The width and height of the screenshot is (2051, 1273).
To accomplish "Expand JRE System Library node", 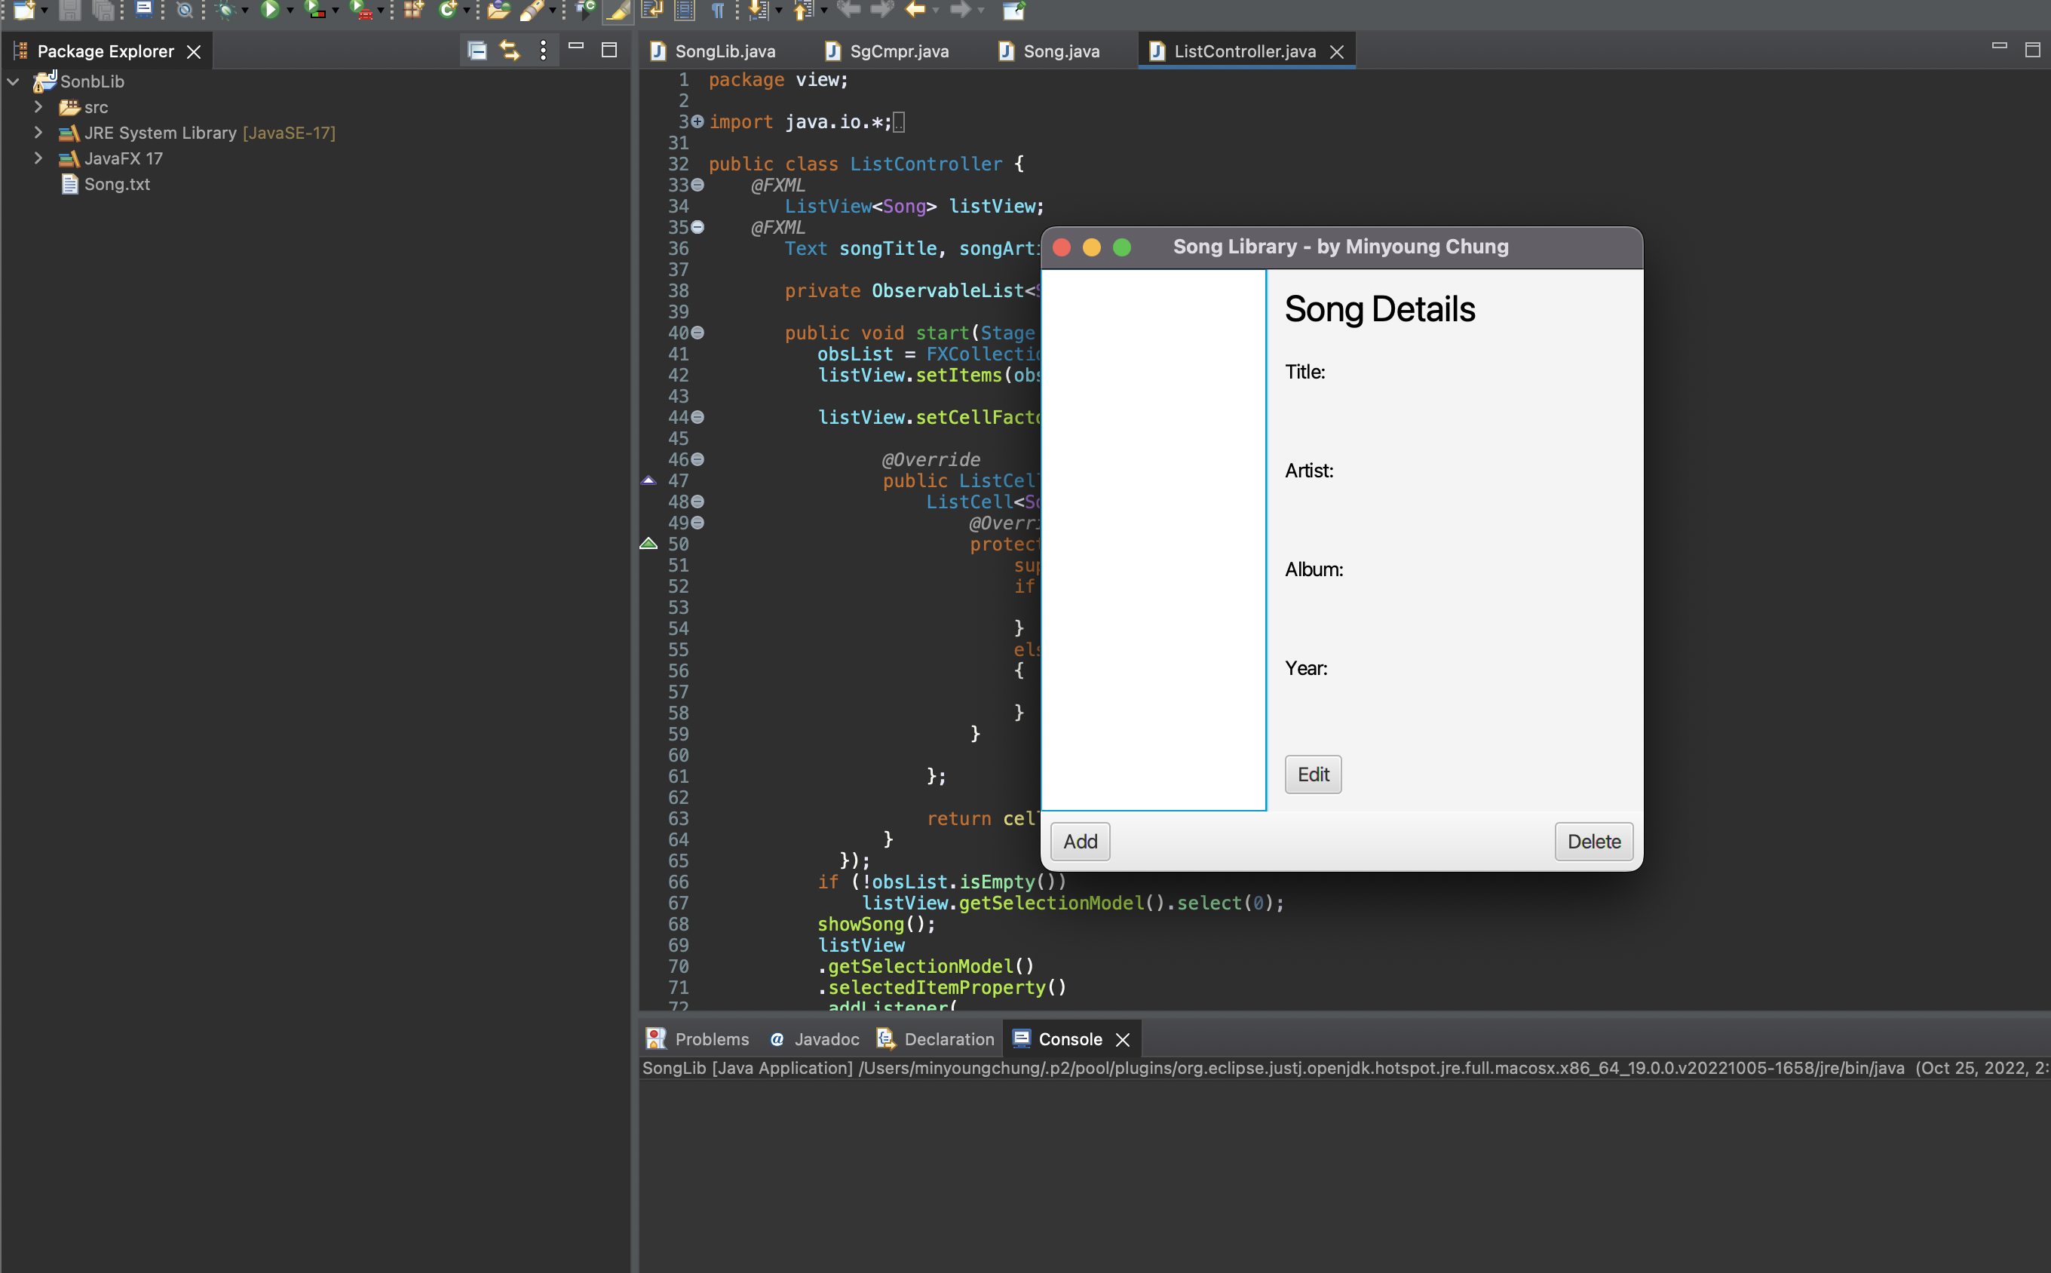I will (x=38, y=132).
